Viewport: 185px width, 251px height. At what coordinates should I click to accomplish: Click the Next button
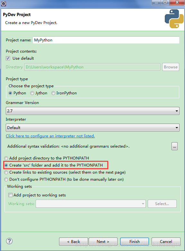tap(103, 241)
